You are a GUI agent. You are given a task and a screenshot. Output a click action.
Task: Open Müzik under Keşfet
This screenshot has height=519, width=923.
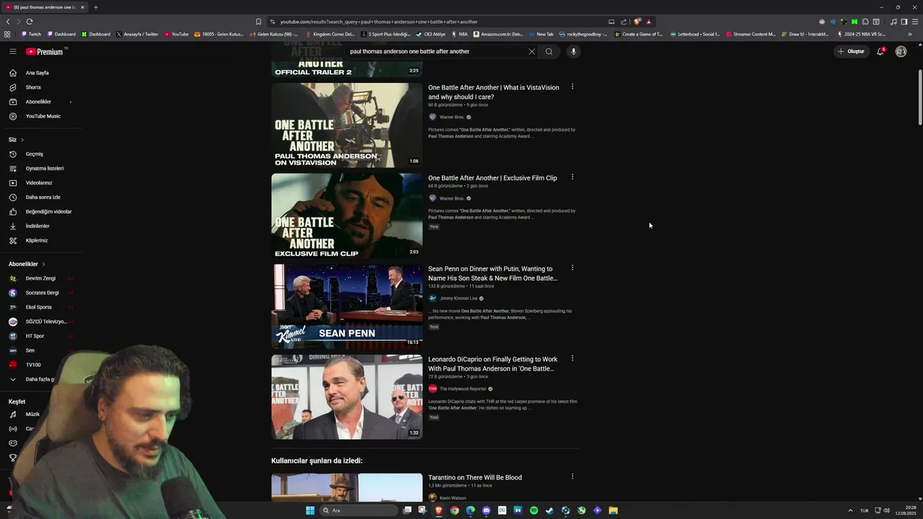tap(32, 414)
